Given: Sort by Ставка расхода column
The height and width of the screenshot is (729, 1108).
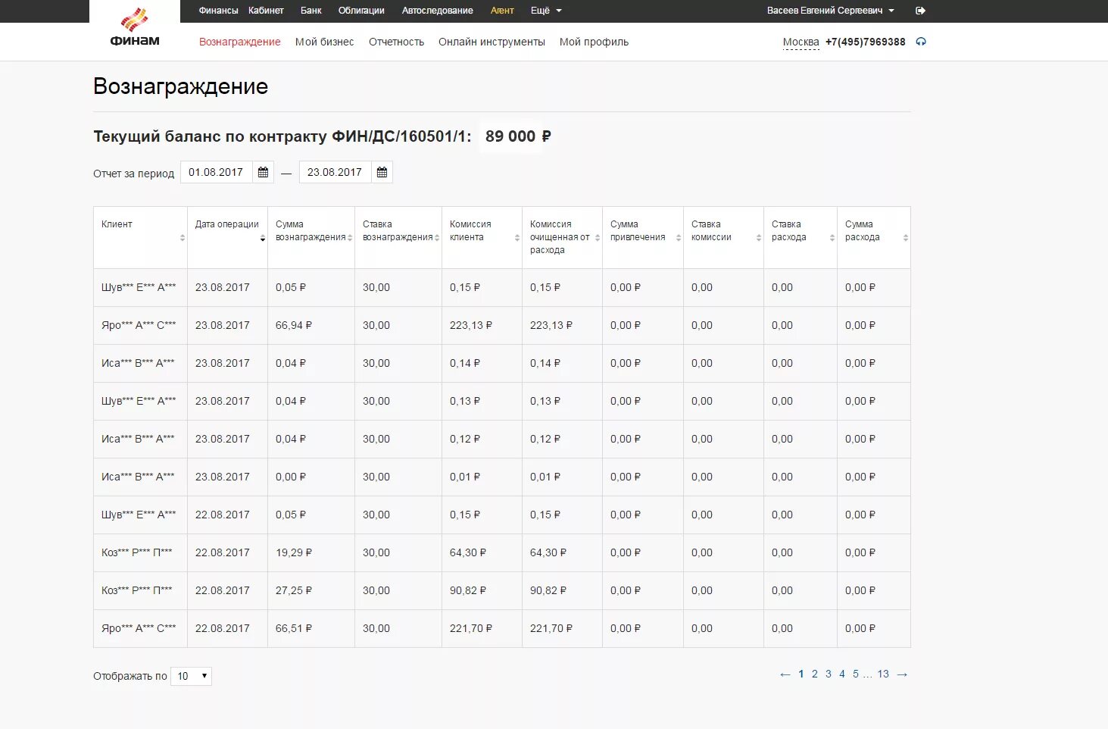Looking at the screenshot, I should 832,238.
